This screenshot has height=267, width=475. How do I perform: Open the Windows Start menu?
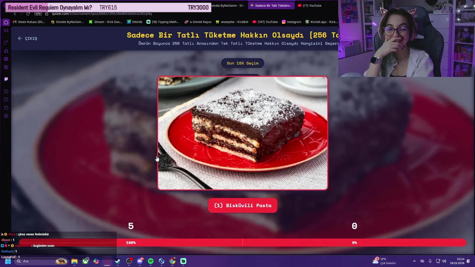[7, 261]
